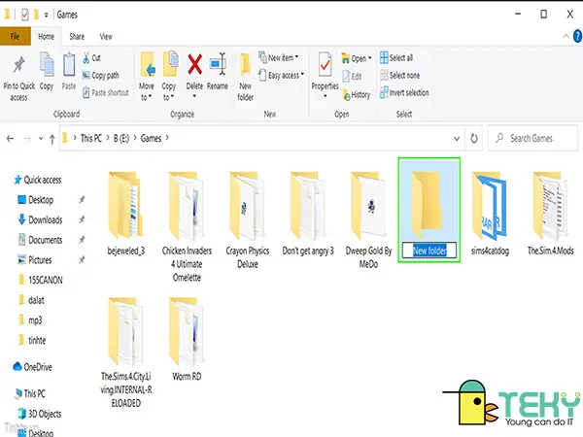
Task: Click the Paste clipboard icon
Action: click(x=69, y=65)
